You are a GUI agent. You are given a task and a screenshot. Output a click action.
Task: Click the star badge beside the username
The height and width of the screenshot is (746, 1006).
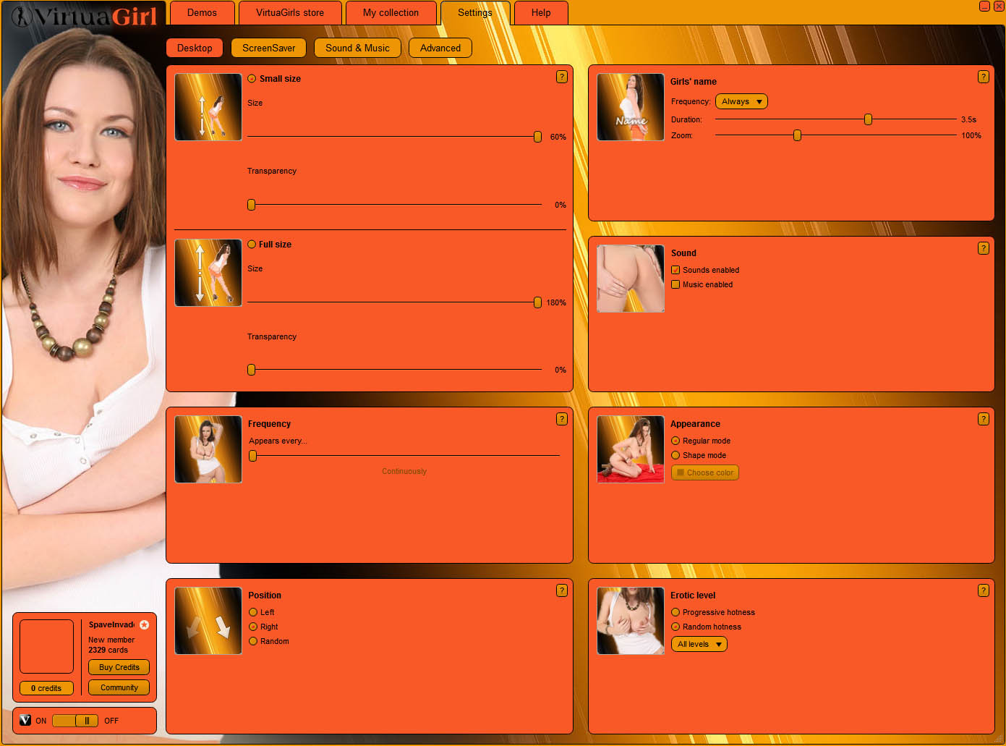tap(144, 624)
